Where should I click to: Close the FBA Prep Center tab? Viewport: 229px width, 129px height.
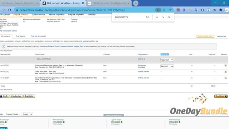coord(128,3)
